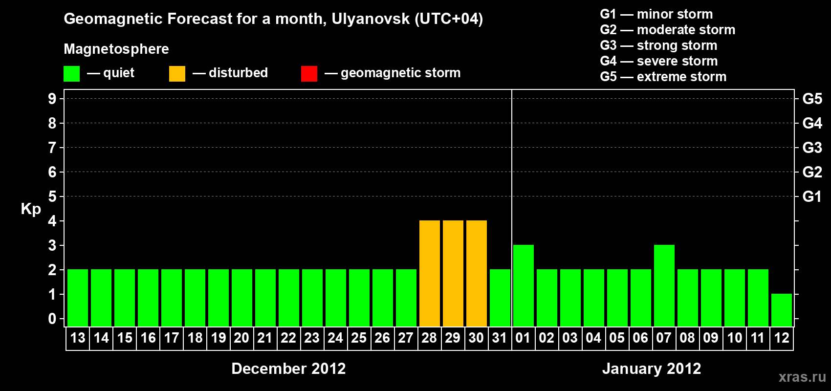Select the orange bar for December 28
This screenshot has width=831, height=391.
pyautogui.click(x=430, y=273)
